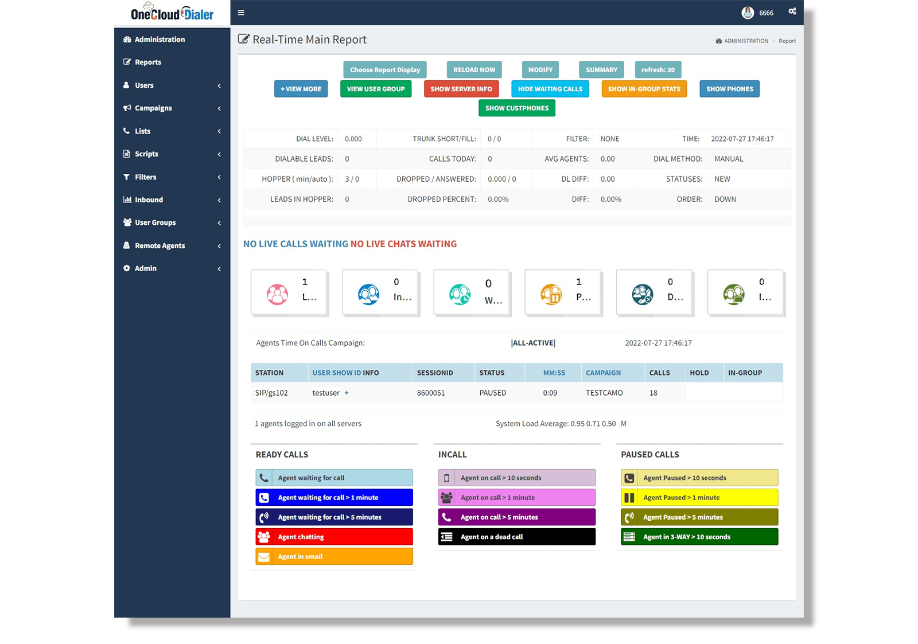
Task: Select the blue agents in-call stat card icon
Action: 368,294
